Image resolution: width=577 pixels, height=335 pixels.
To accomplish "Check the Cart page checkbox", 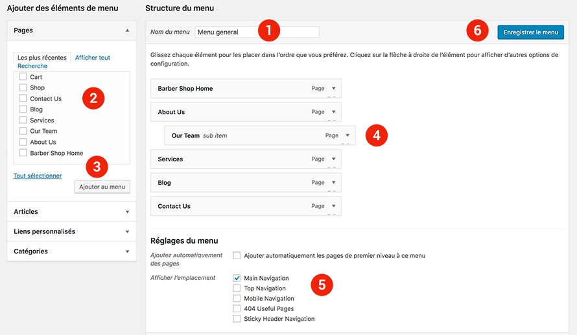I will 23,76.
